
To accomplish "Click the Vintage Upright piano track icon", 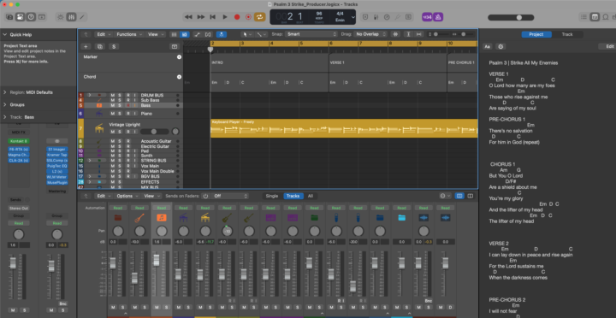I will pyautogui.click(x=99, y=128).
